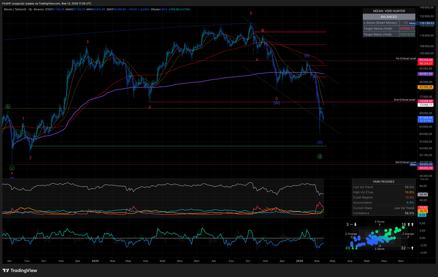438x277 pixels.
Task: Select the 1st Critical Level line label
Action: 405,59
